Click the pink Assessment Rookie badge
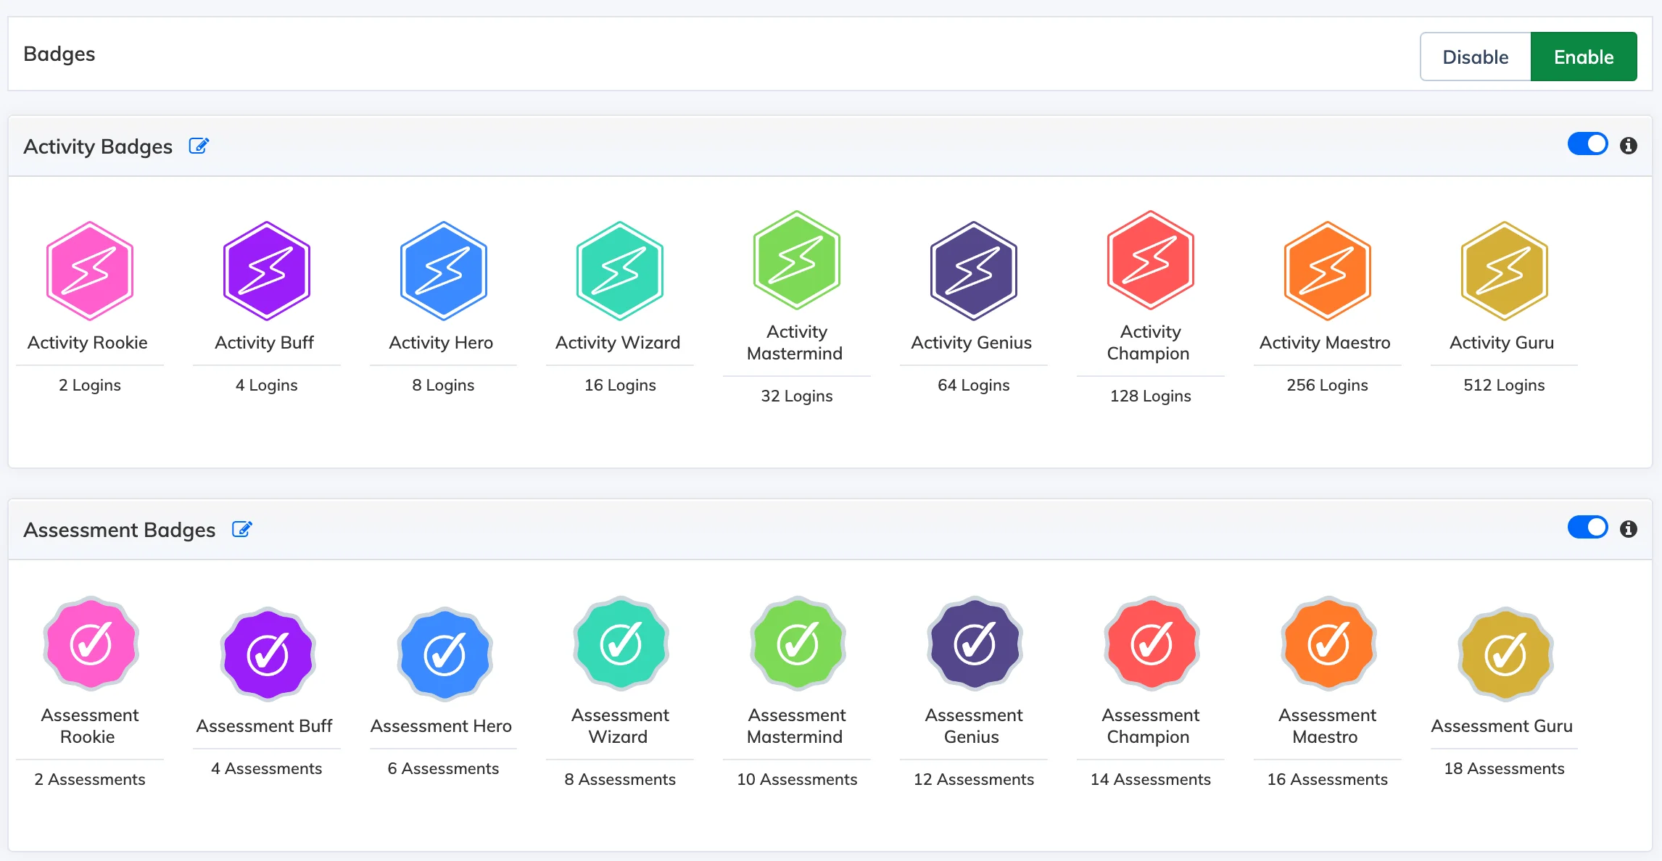 coord(91,644)
